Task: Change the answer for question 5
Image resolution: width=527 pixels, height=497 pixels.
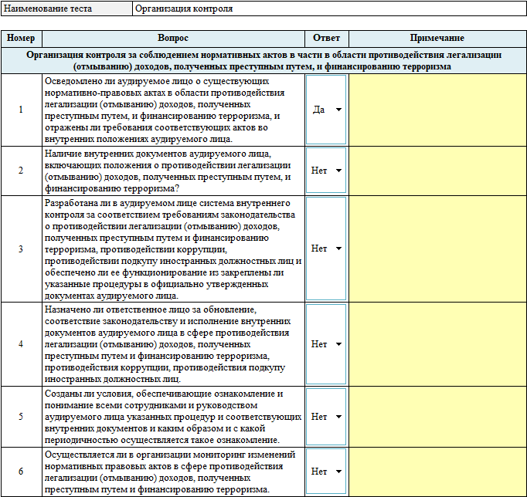Action: tap(325, 417)
